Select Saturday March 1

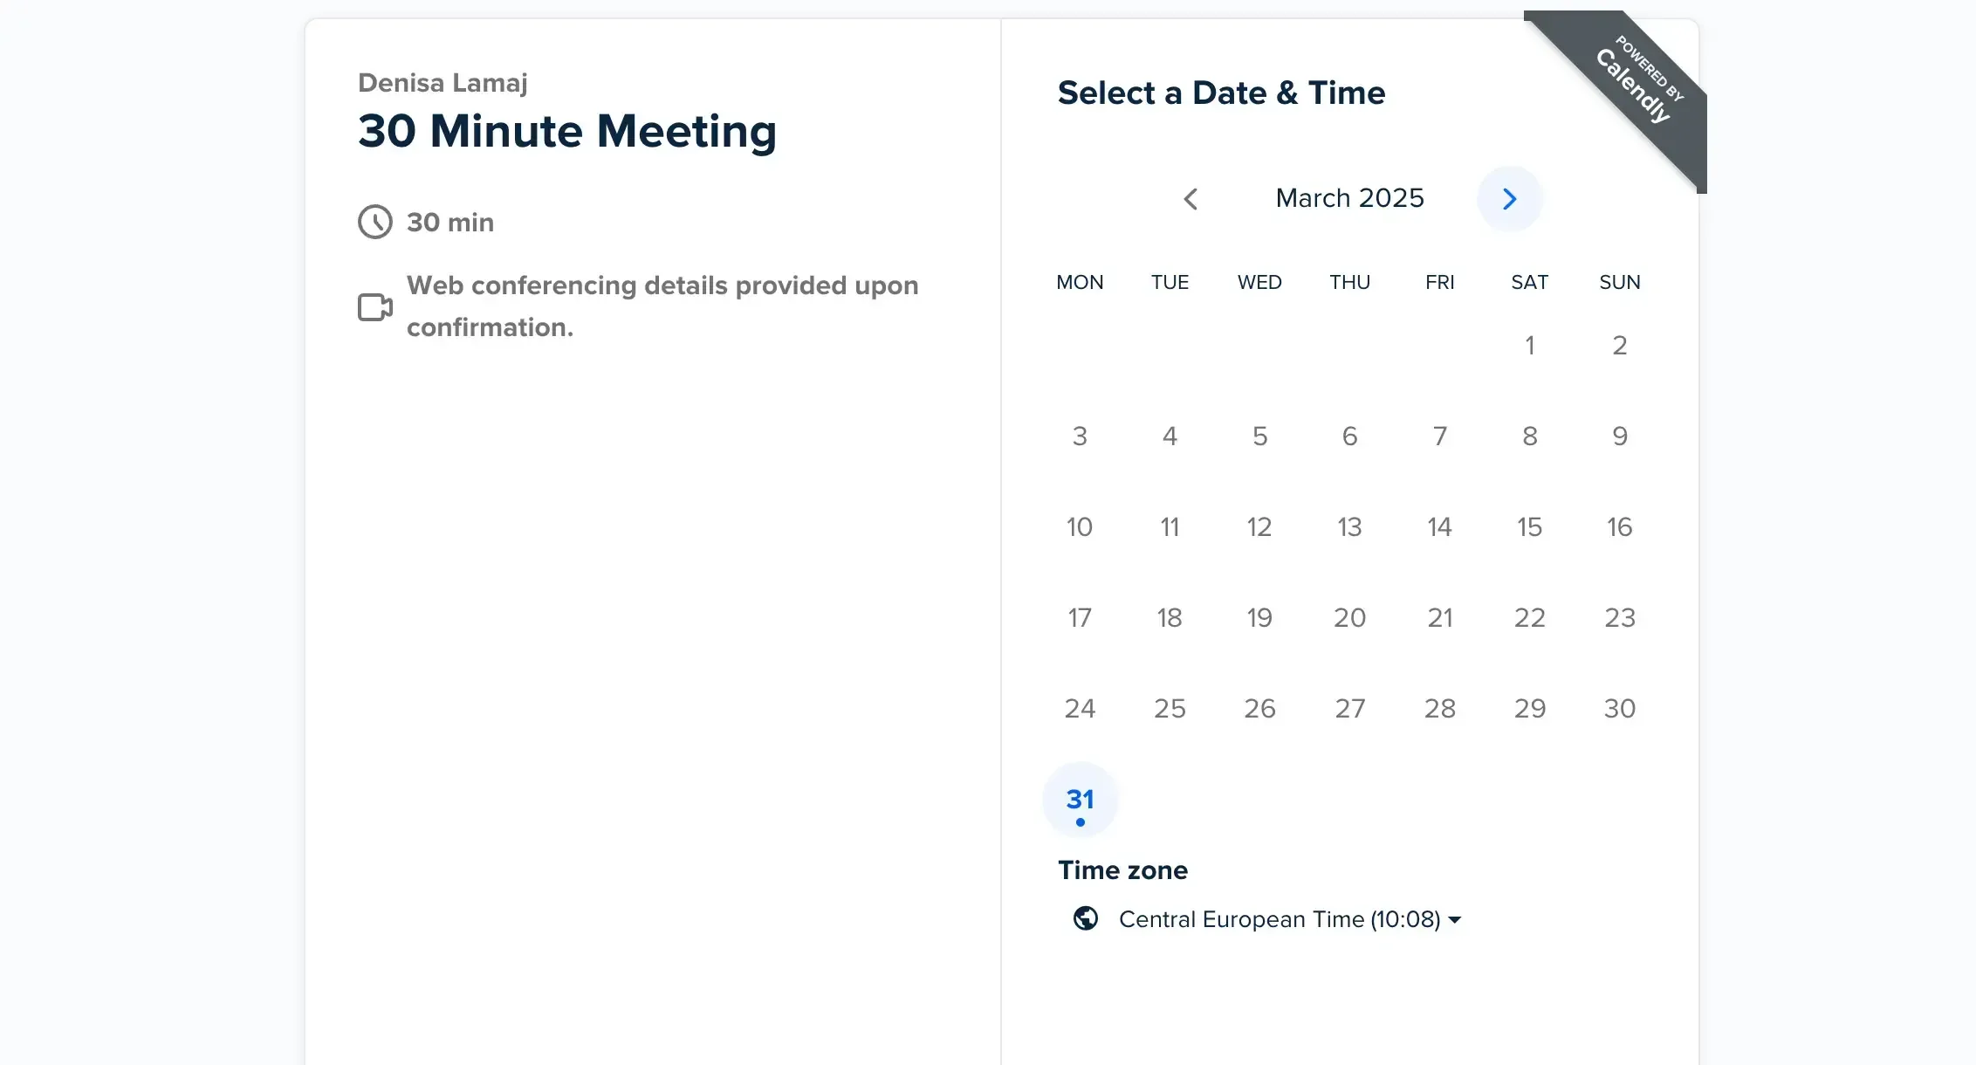(x=1529, y=345)
